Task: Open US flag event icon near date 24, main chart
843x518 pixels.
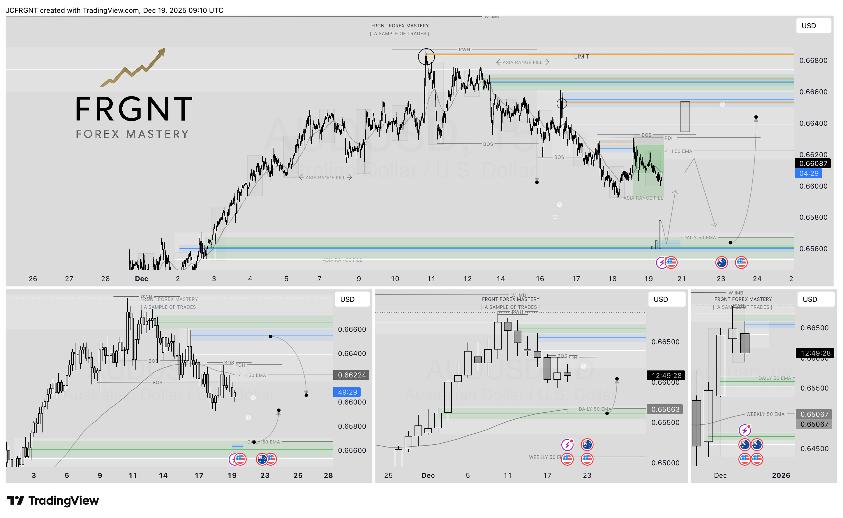Action: 741,263
